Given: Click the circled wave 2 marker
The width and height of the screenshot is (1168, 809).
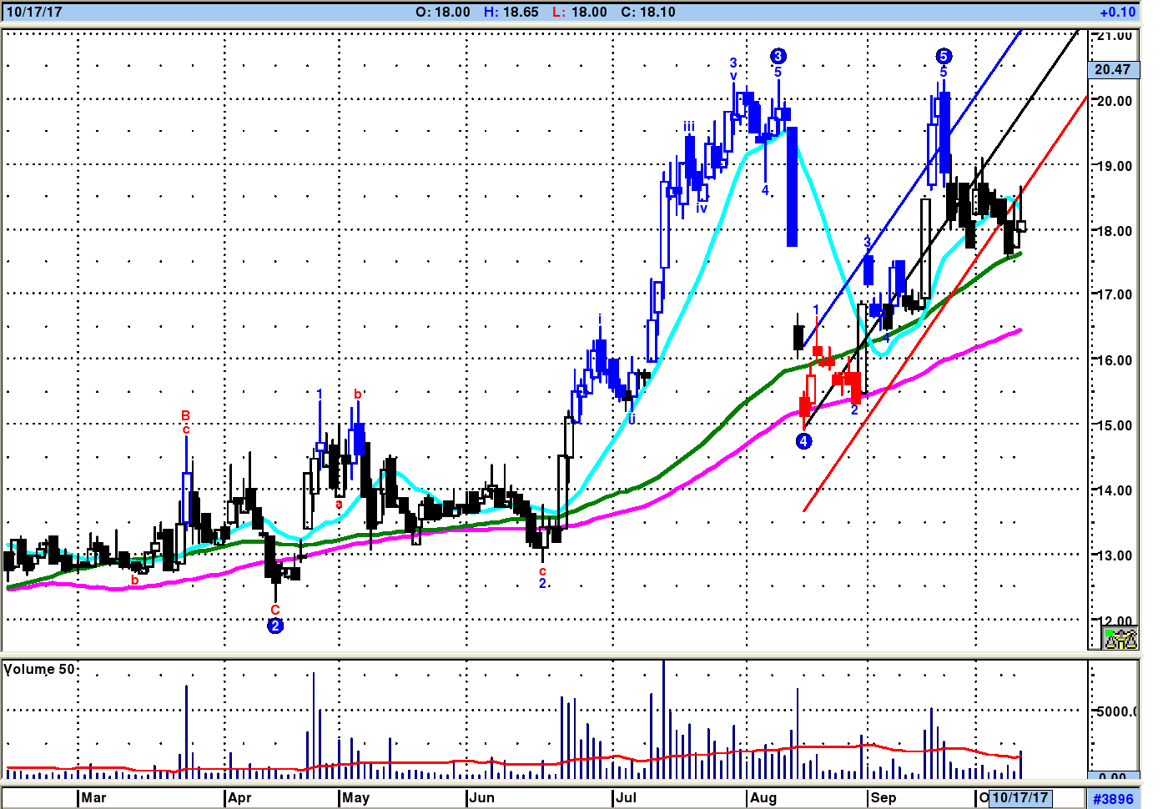Looking at the screenshot, I should (x=275, y=626).
